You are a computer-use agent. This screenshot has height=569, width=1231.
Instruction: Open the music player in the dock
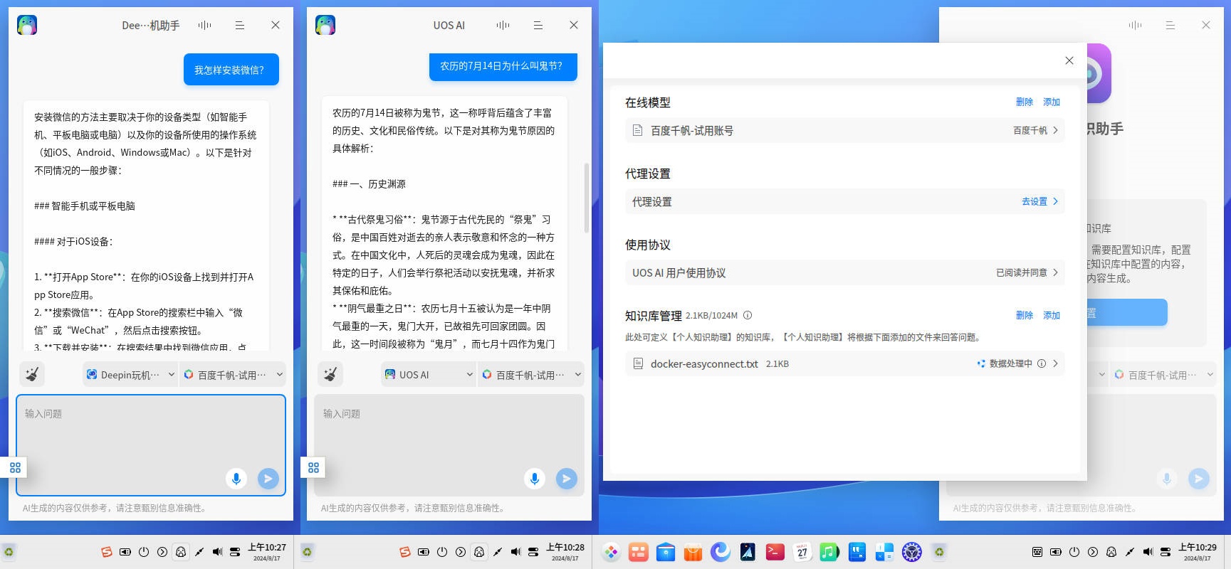829,552
